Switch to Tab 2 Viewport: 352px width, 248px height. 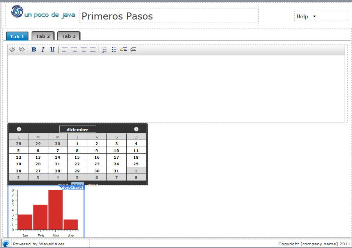point(43,36)
